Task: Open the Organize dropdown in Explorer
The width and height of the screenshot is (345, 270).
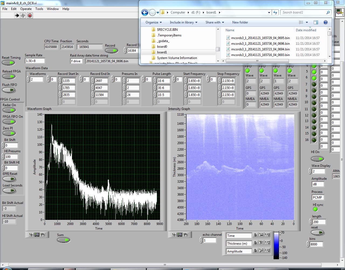Action: pyautogui.click(x=154, y=22)
